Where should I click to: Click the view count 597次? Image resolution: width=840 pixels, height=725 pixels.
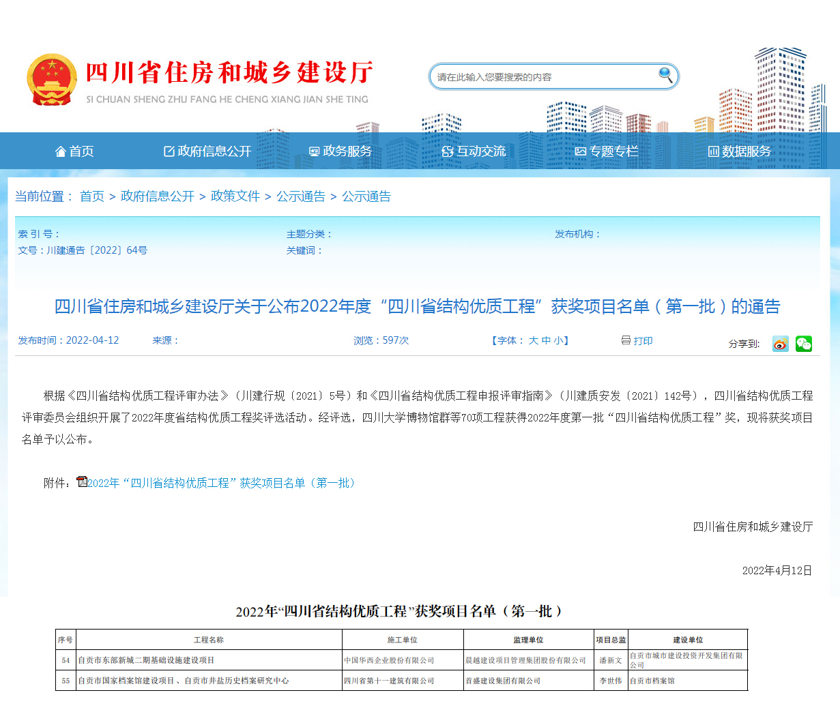tap(396, 340)
